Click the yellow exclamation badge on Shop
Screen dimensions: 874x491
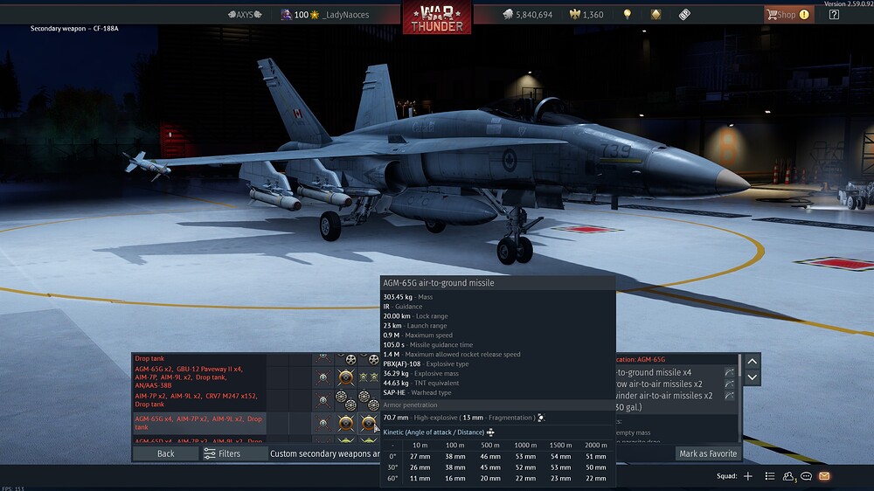804,15
